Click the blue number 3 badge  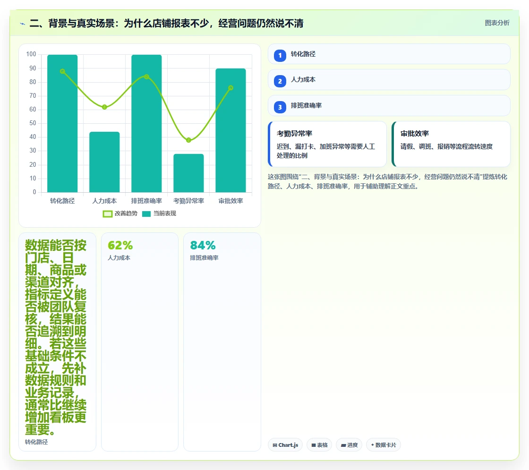click(x=280, y=107)
